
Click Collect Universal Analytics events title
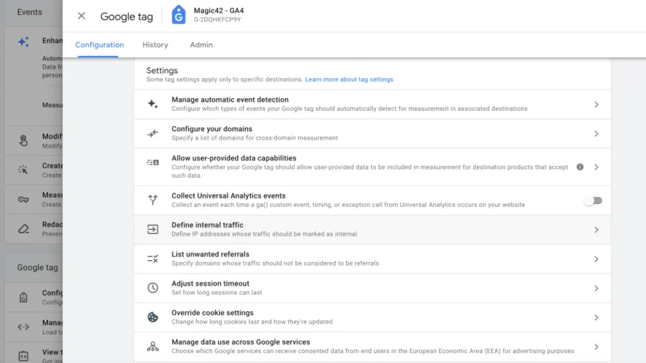pos(228,196)
